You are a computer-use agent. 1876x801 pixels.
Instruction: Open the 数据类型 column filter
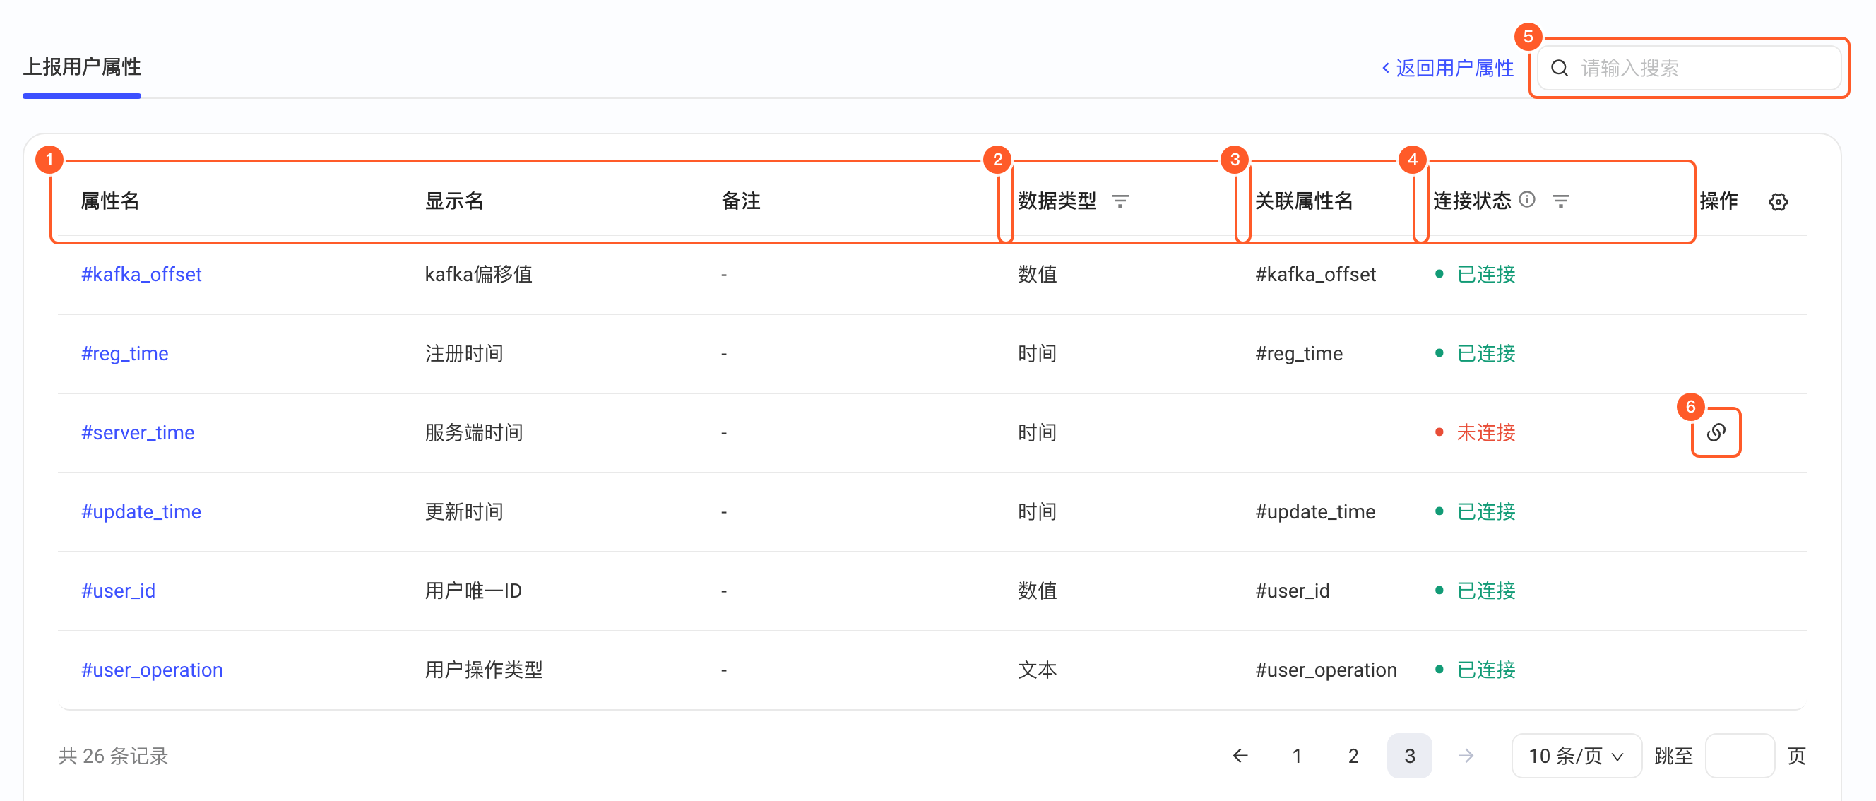tap(1120, 201)
